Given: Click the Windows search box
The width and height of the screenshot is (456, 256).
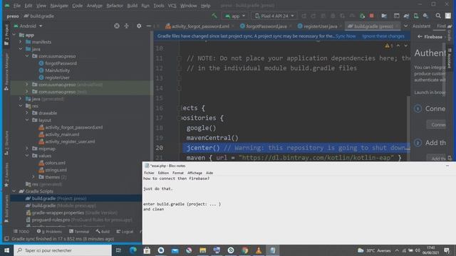Looking at the screenshot, I should click(x=63, y=250).
